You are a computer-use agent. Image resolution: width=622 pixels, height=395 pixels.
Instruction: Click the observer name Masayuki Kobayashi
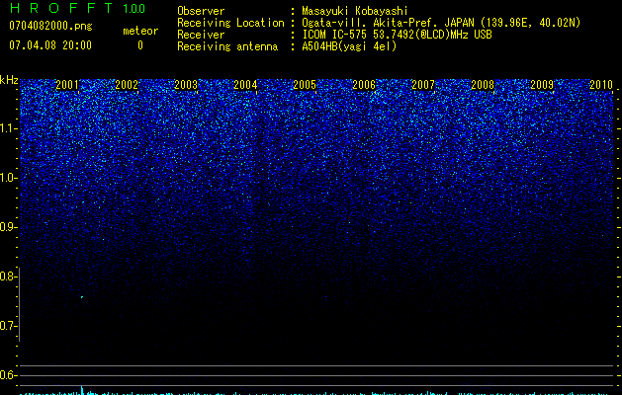pos(355,11)
